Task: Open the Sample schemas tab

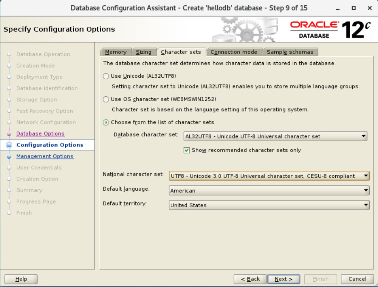Action: click(290, 52)
